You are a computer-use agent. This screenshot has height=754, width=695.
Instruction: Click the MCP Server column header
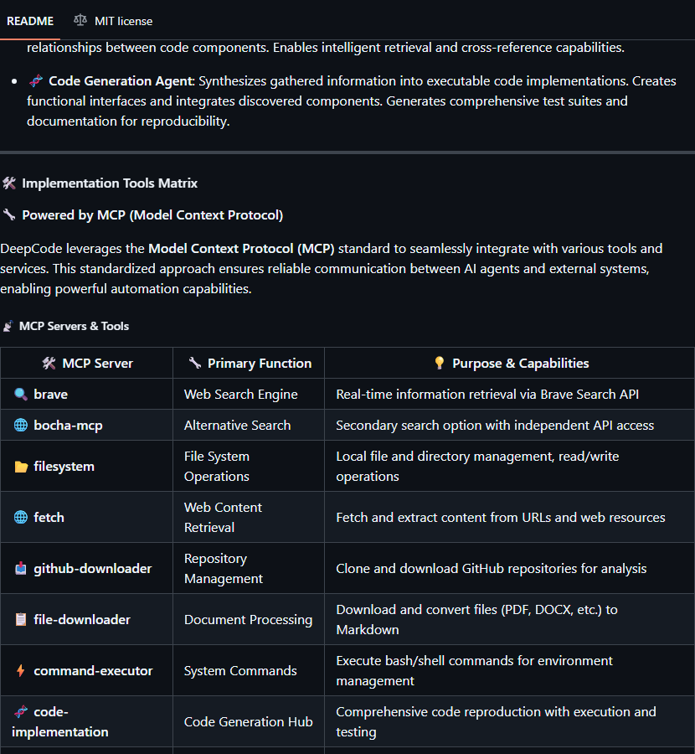pyautogui.click(x=86, y=363)
